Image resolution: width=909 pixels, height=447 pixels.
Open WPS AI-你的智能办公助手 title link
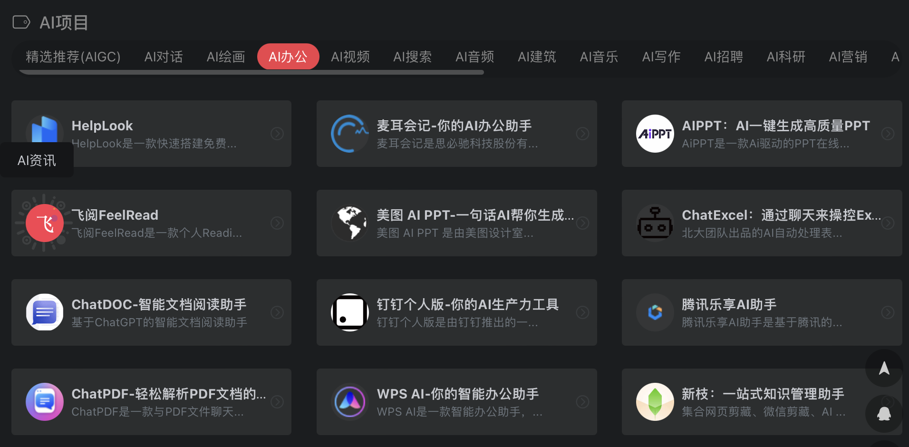[x=458, y=394]
